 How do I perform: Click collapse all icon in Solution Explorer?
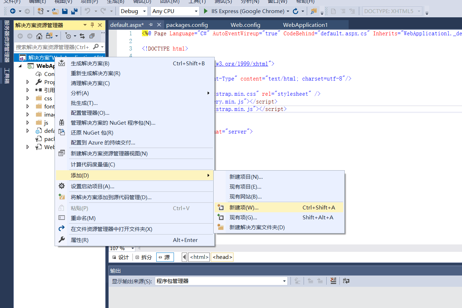click(92, 36)
